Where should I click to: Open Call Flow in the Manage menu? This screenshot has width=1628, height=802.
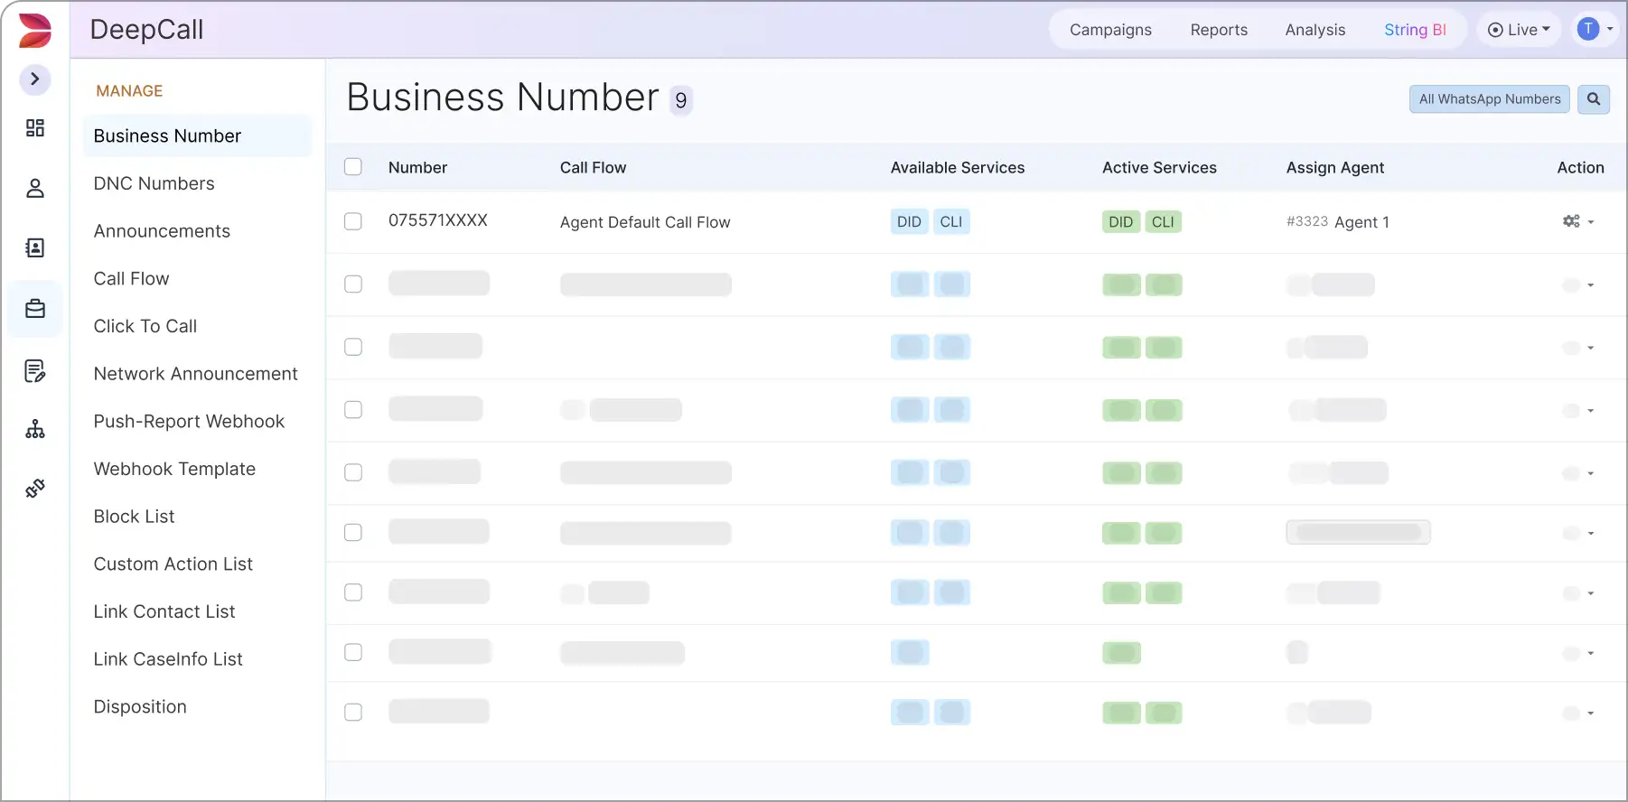coord(132,279)
